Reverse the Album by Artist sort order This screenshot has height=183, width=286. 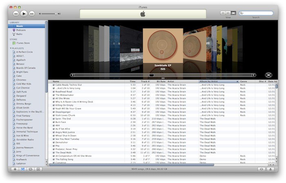coord(219,82)
